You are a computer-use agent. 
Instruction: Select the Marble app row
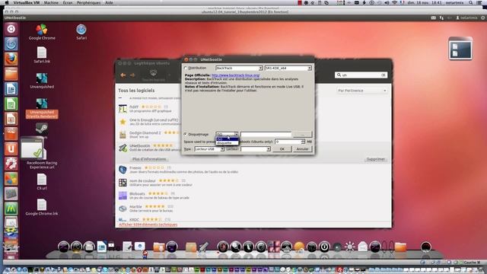tap(253, 209)
